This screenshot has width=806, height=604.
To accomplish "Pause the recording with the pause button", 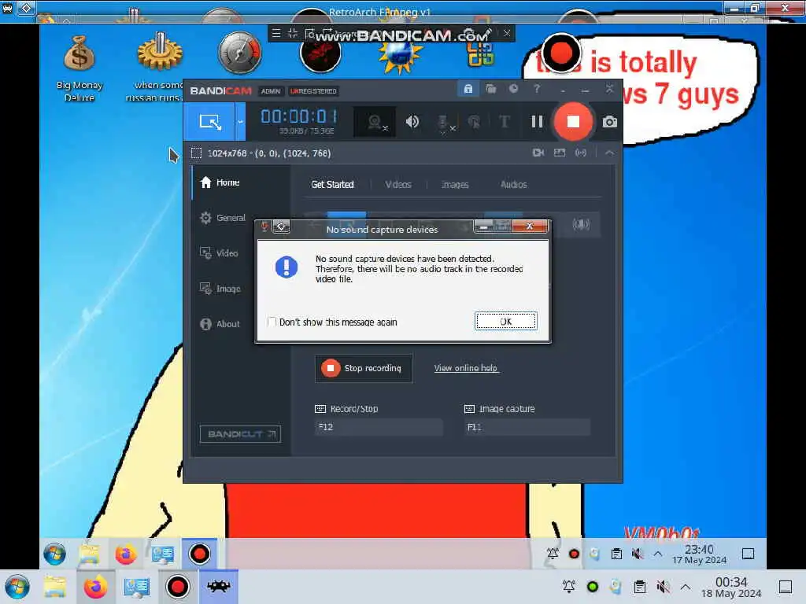I will (537, 122).
